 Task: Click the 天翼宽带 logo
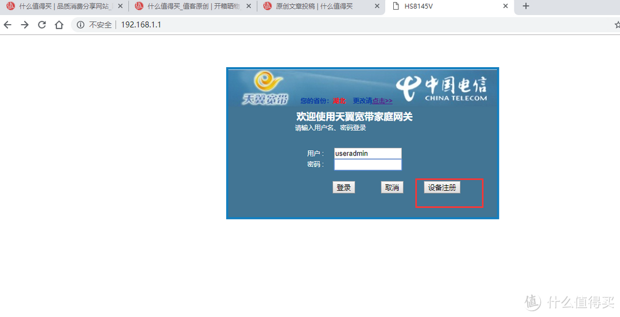point(265,88)
